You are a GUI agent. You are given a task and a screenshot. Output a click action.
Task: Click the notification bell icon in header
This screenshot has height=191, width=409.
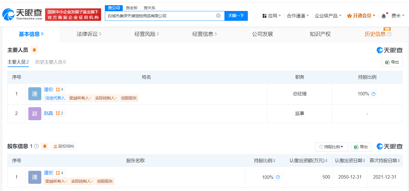click(384, 16)
